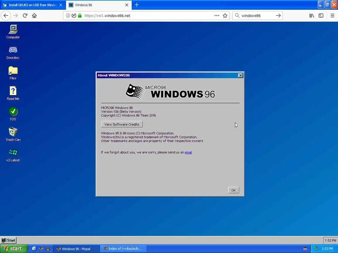This screenshot has width=338, height=253.
Task: Select the Windows 96 browser tab
Action: tap(99, 5)
